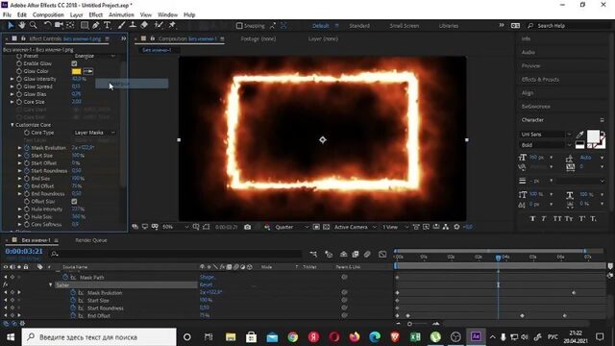Select the Rotation tool

point(47,25)
